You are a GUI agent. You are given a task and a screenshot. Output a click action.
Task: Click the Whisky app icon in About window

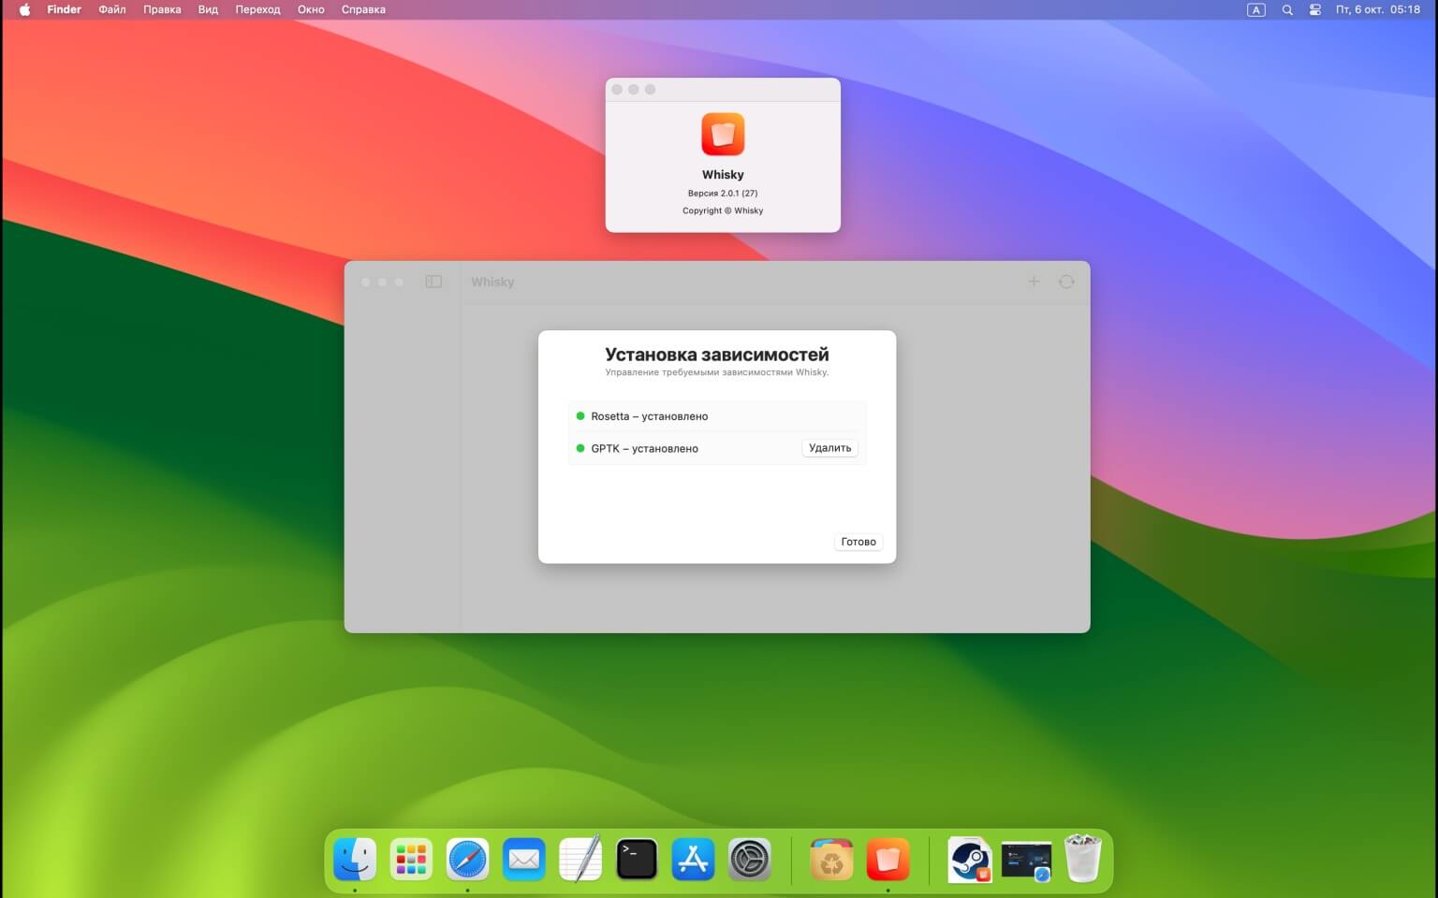pyautogui.click(x=723, y=135)
